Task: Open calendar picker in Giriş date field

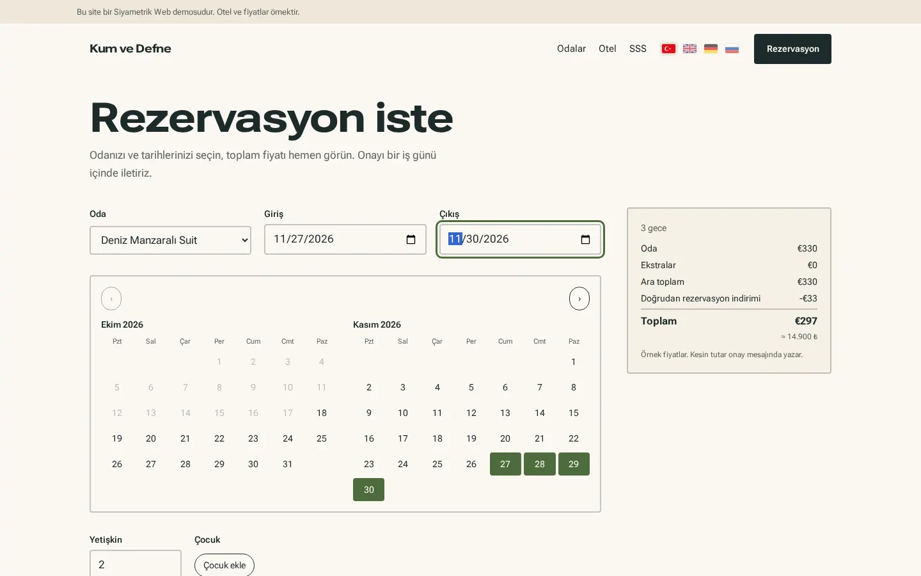Action: tap(411, 239)
